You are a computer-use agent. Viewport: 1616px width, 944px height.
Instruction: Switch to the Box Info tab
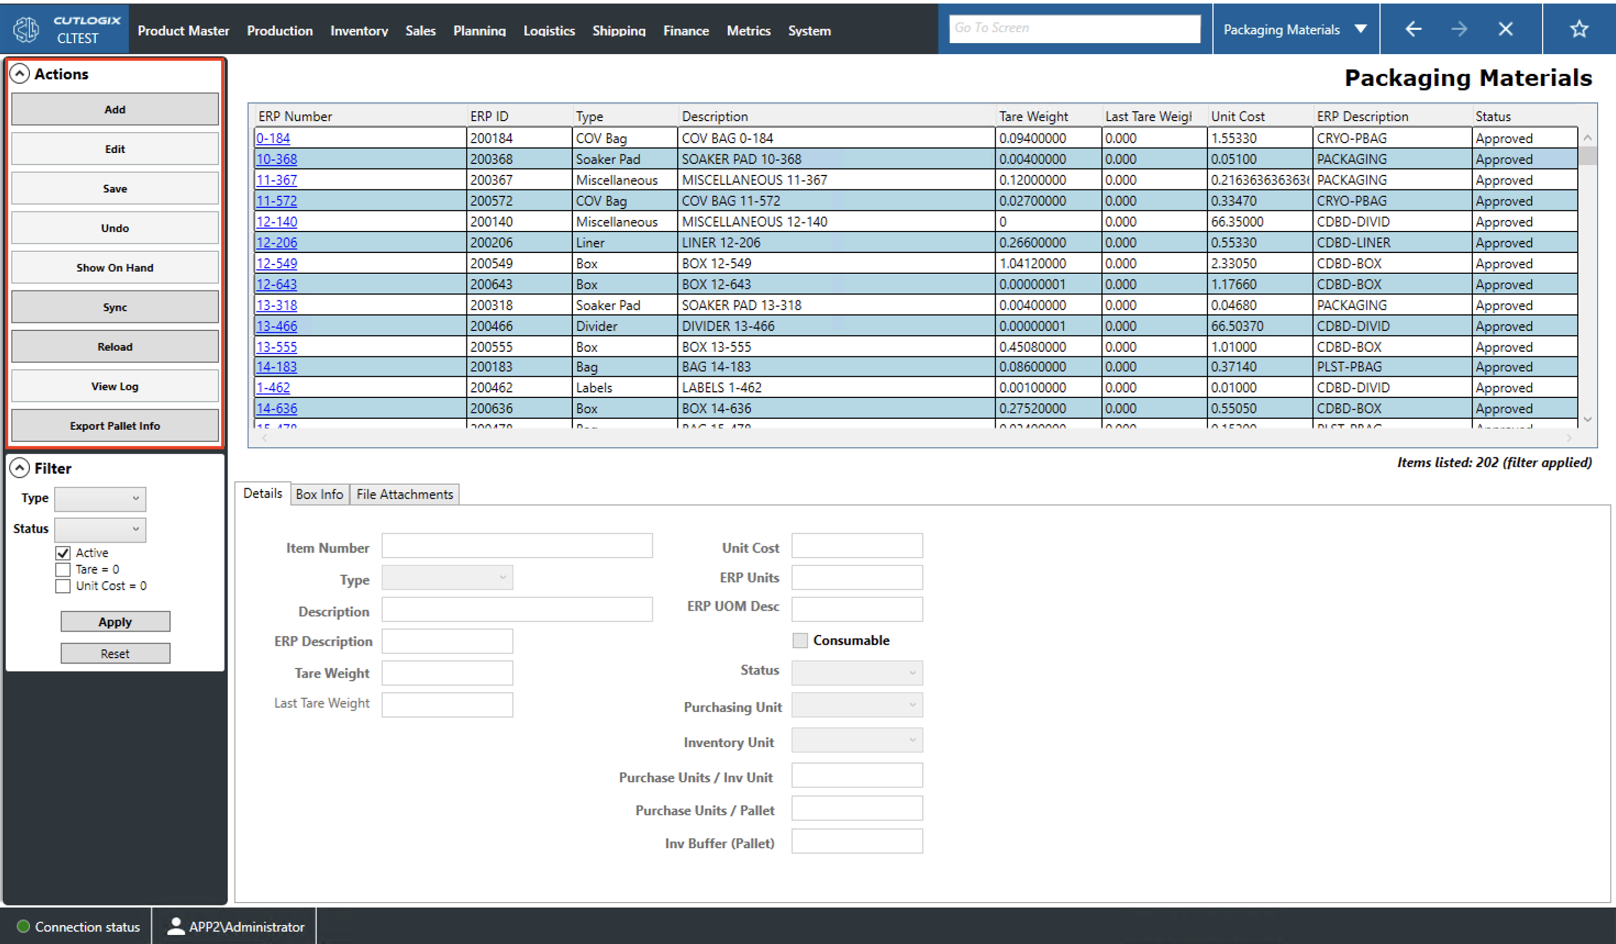319,493
